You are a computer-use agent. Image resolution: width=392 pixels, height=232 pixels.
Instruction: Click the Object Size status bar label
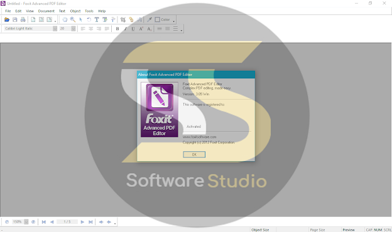point(260,229)
